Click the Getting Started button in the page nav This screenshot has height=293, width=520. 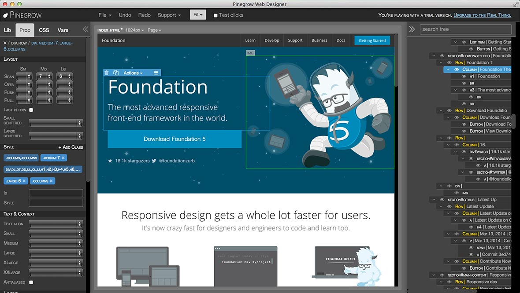[372, 40]
